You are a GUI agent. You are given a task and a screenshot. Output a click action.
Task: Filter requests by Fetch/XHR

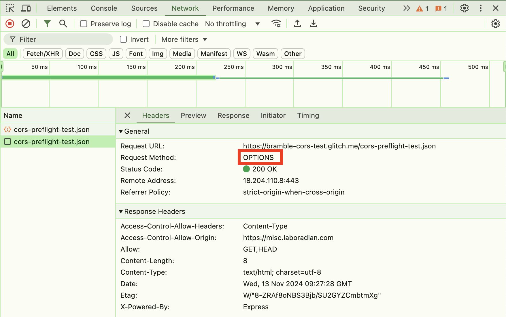point(43,54)
